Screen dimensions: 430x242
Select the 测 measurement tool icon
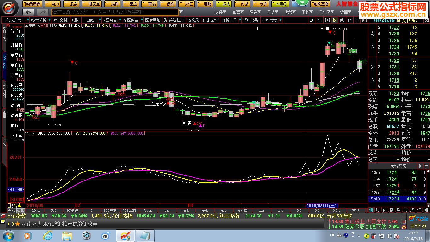tap(312, 20)
